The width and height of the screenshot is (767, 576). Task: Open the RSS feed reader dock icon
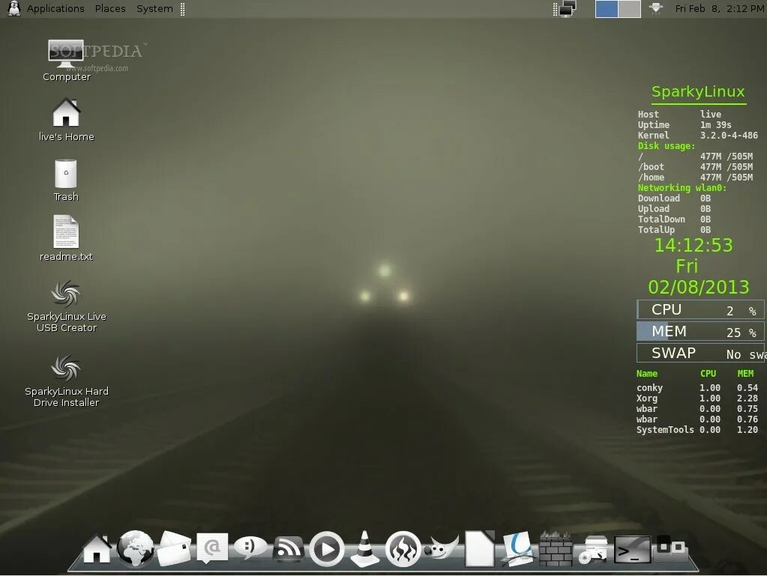coord(288,549)
